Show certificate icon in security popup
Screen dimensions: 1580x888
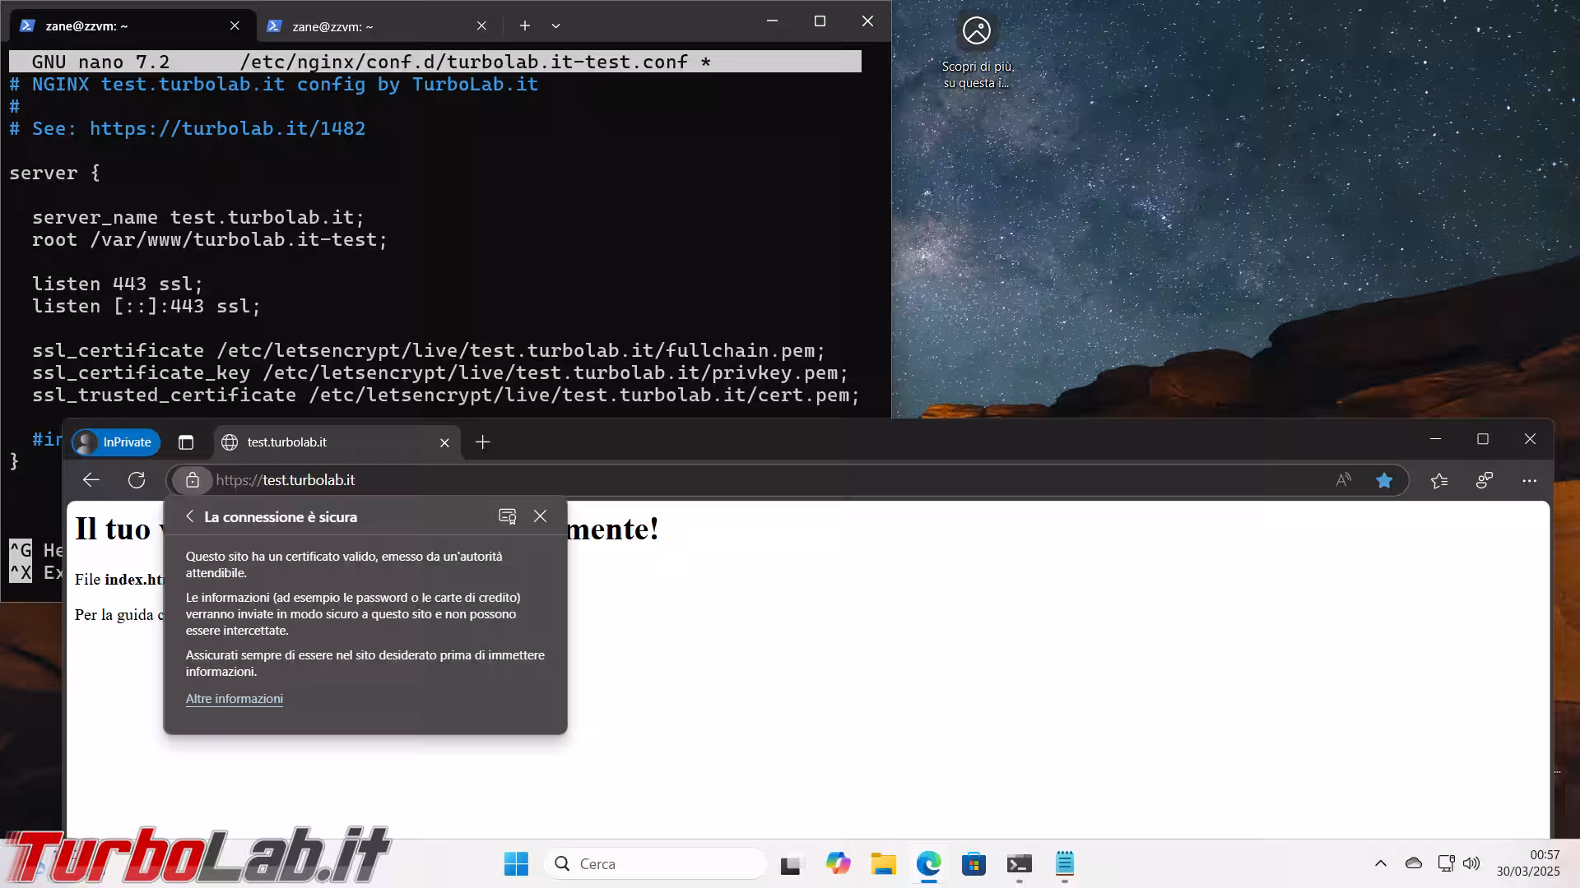[x=507, y=516]
